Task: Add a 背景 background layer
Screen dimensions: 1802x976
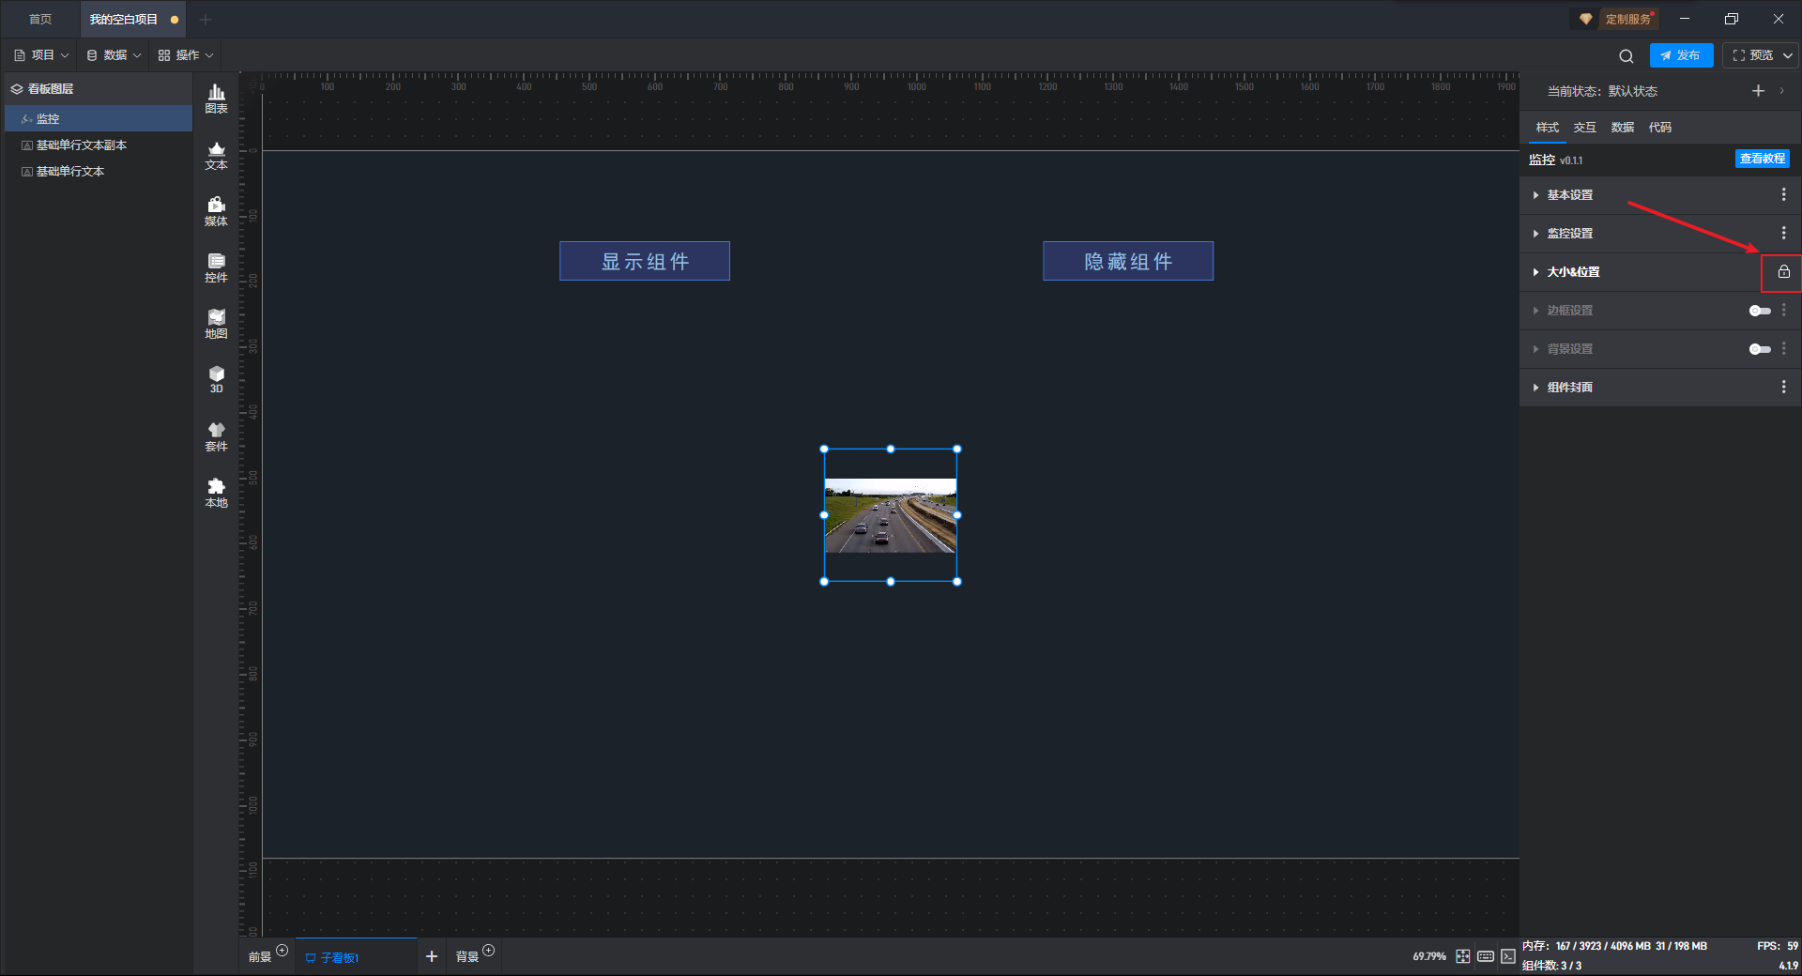Action: (x=488, y=950)
